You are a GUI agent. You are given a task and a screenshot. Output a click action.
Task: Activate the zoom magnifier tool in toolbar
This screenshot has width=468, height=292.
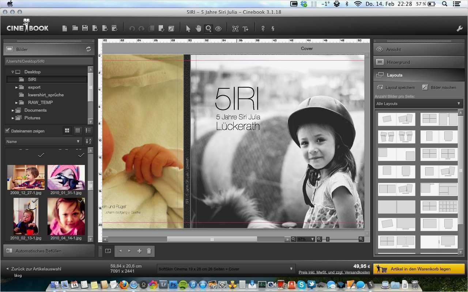click(x=208, y=29)
